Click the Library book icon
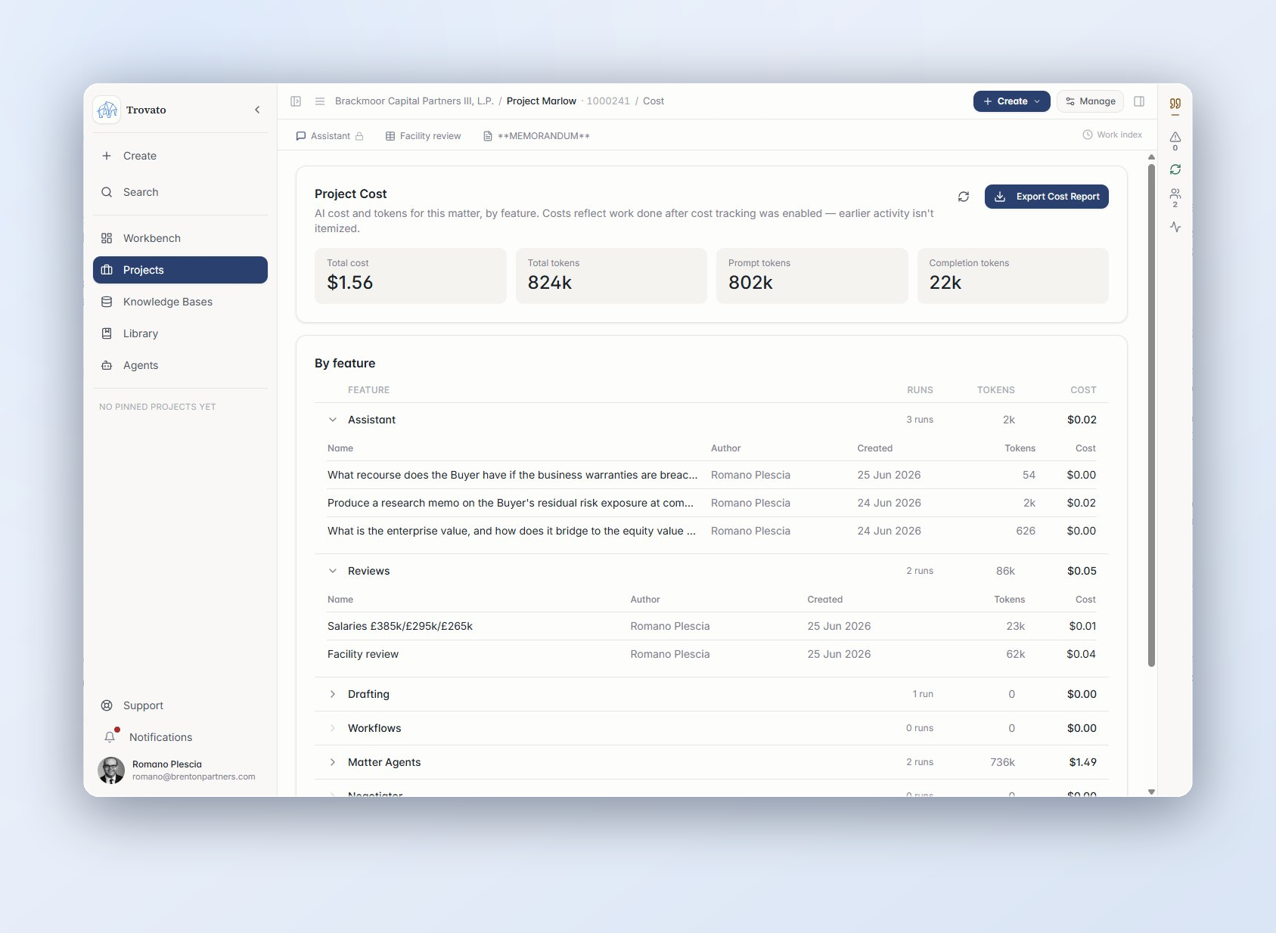The width and height of the screenshot is (1276, 933). tap(107, 333)
